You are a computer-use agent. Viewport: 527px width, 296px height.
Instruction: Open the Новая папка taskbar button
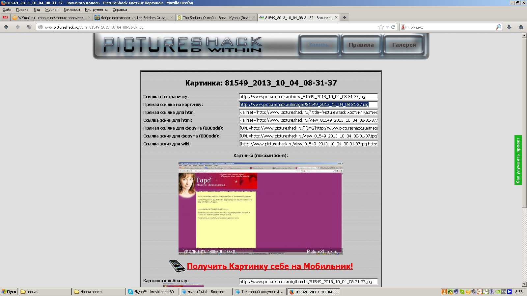point(99,292)
